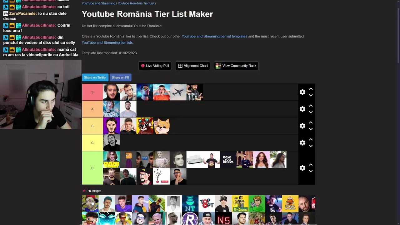
Task: Select the N5 neon logo image
Action: click(223, 218)
